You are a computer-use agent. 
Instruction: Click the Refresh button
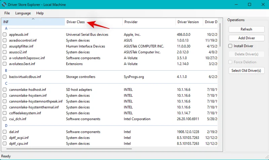(x=246, y=29)
